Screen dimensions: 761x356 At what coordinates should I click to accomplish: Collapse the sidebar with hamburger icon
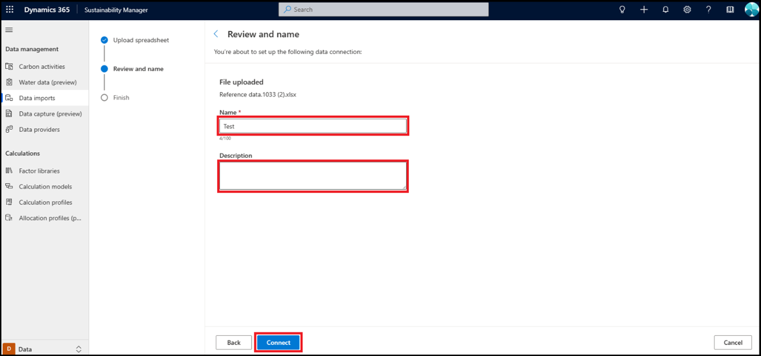pos(9,30)
